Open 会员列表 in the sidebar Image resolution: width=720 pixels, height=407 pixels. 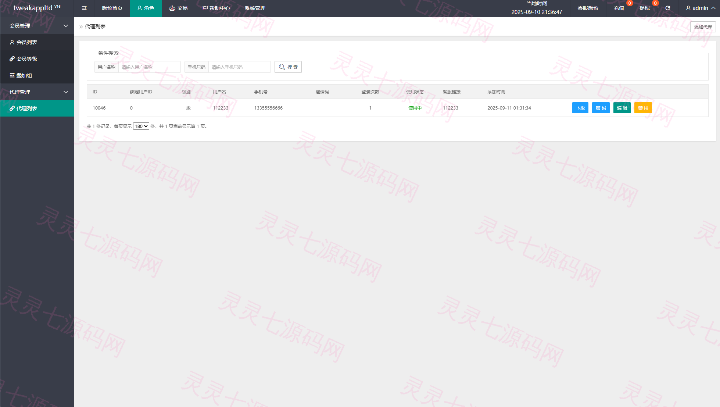click(x=37, y=42)
